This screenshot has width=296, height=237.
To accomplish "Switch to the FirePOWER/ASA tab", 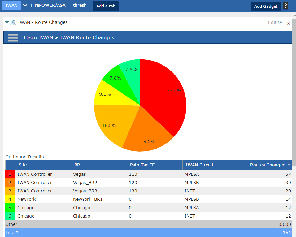I will tap(48, 5).
